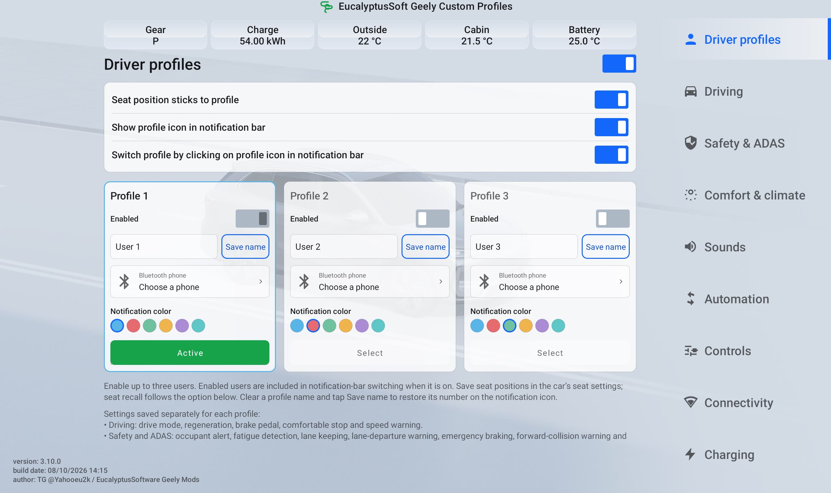The image size is (831, 493).
Task: Click the Connectivity wifi icon
Action: pyautogui.click(x=690, y=402)
